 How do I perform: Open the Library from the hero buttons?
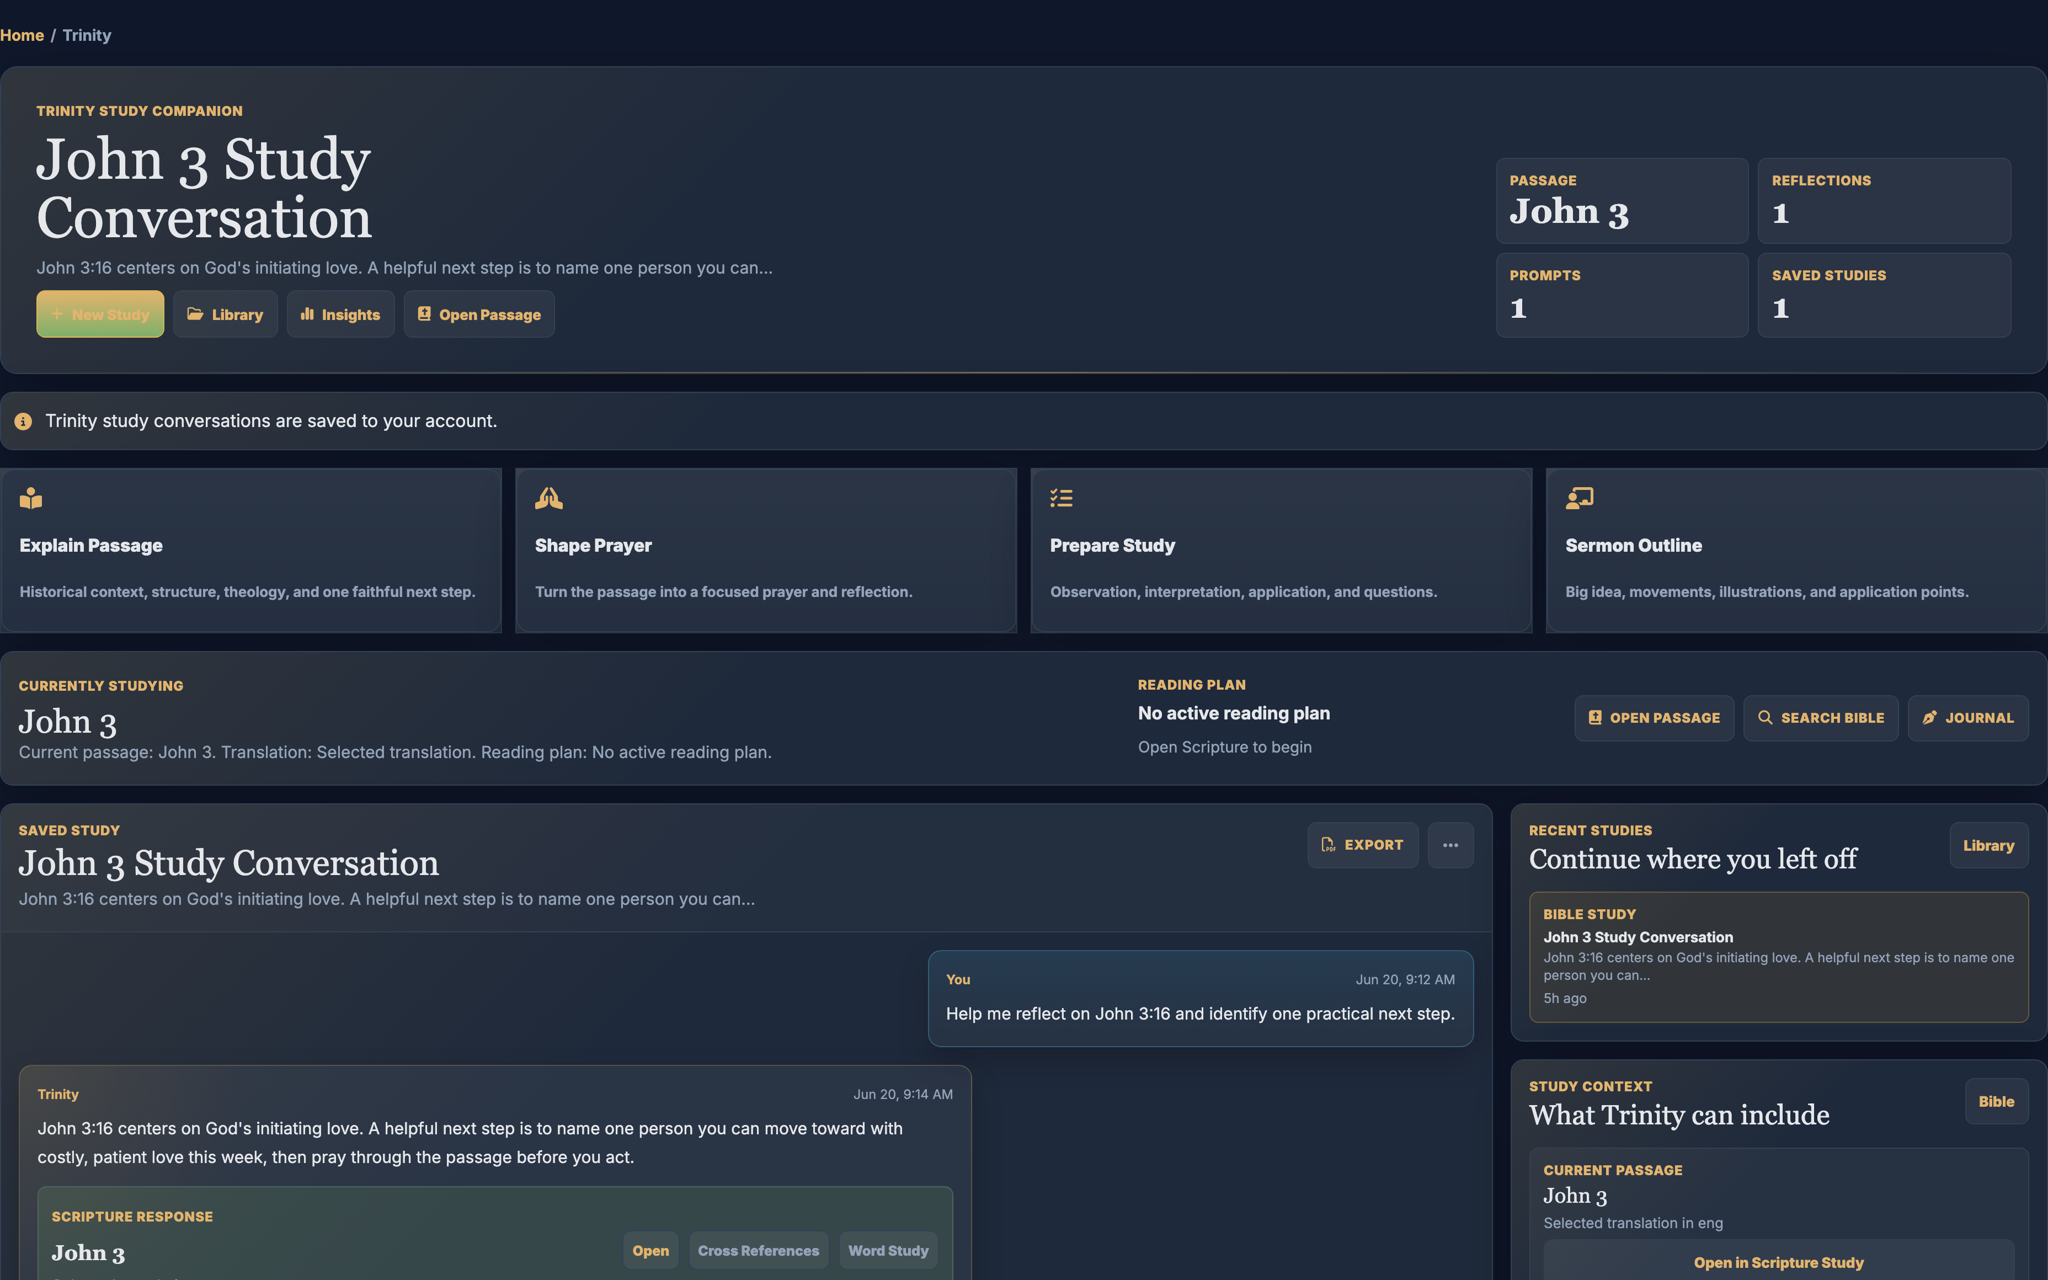coord(225,314)
